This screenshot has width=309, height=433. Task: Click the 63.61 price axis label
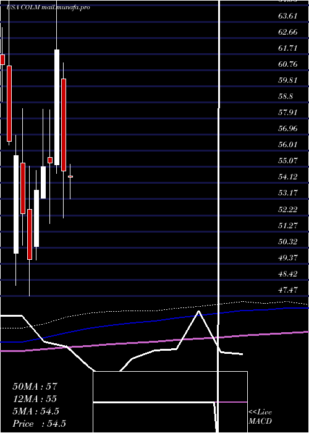(x=288, y=16)
